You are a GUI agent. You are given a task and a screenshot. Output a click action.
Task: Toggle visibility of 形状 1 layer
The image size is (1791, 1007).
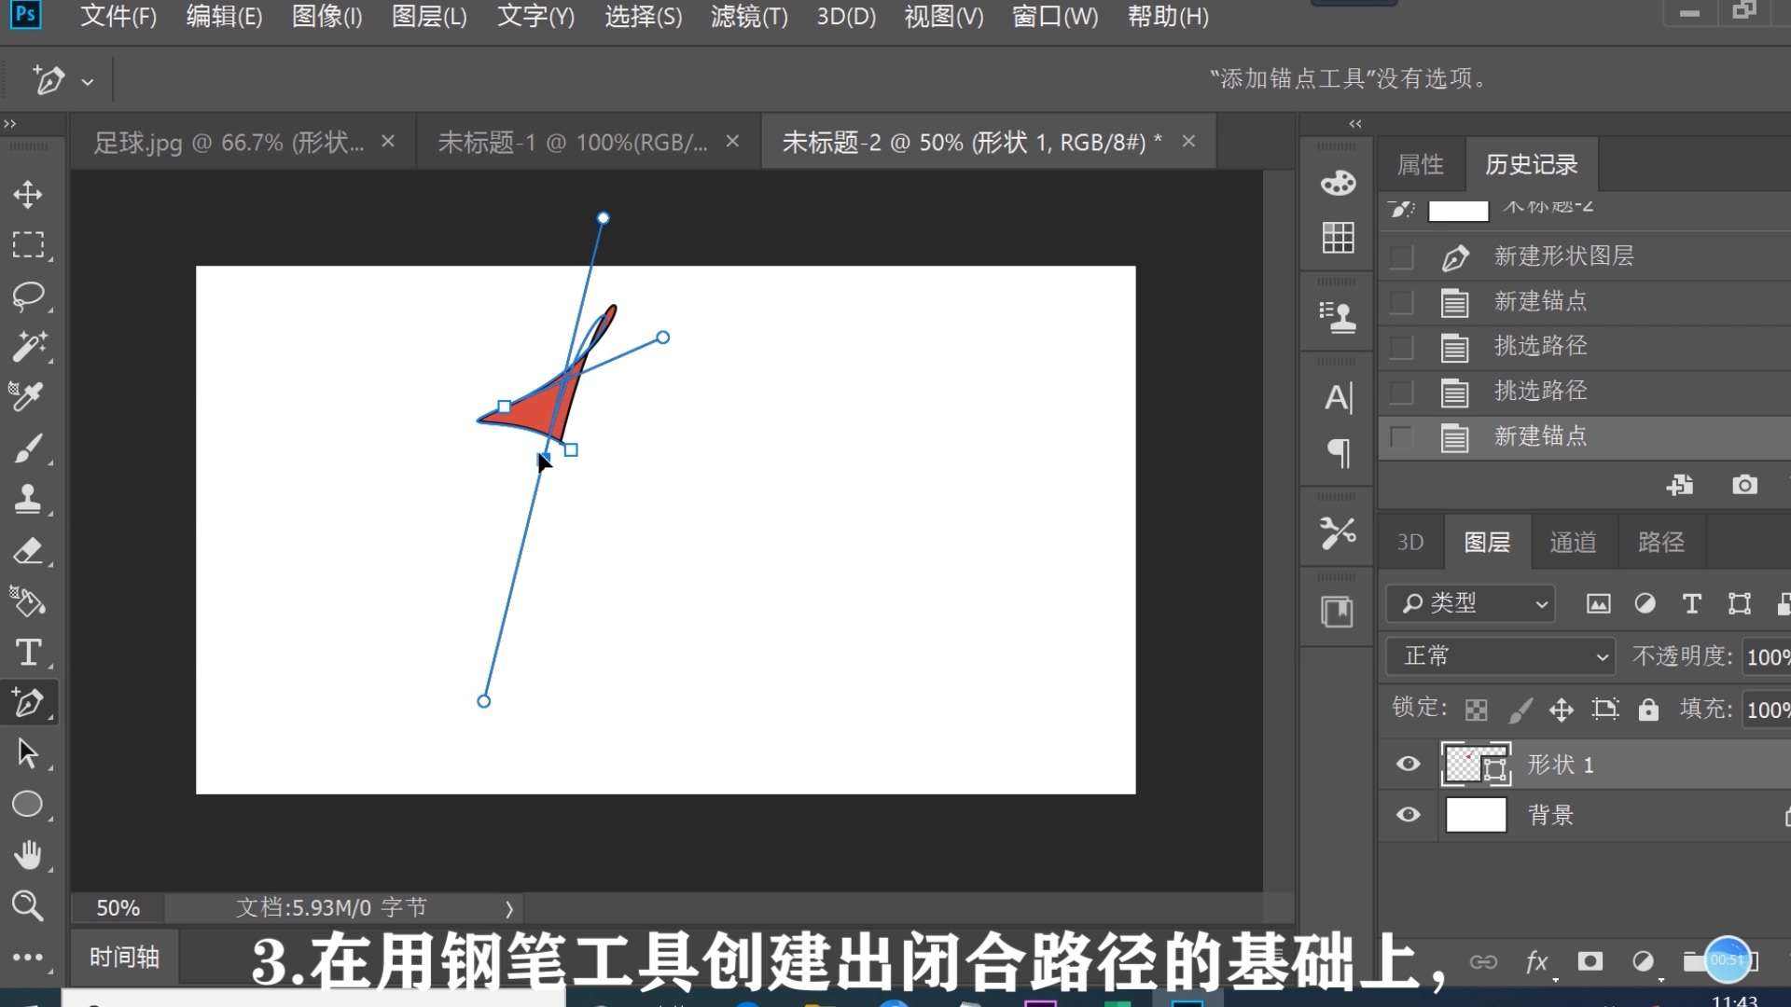1409,765
